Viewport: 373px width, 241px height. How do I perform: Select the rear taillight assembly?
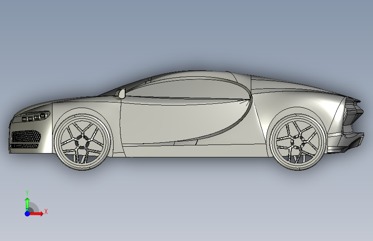tap(353, 112)
